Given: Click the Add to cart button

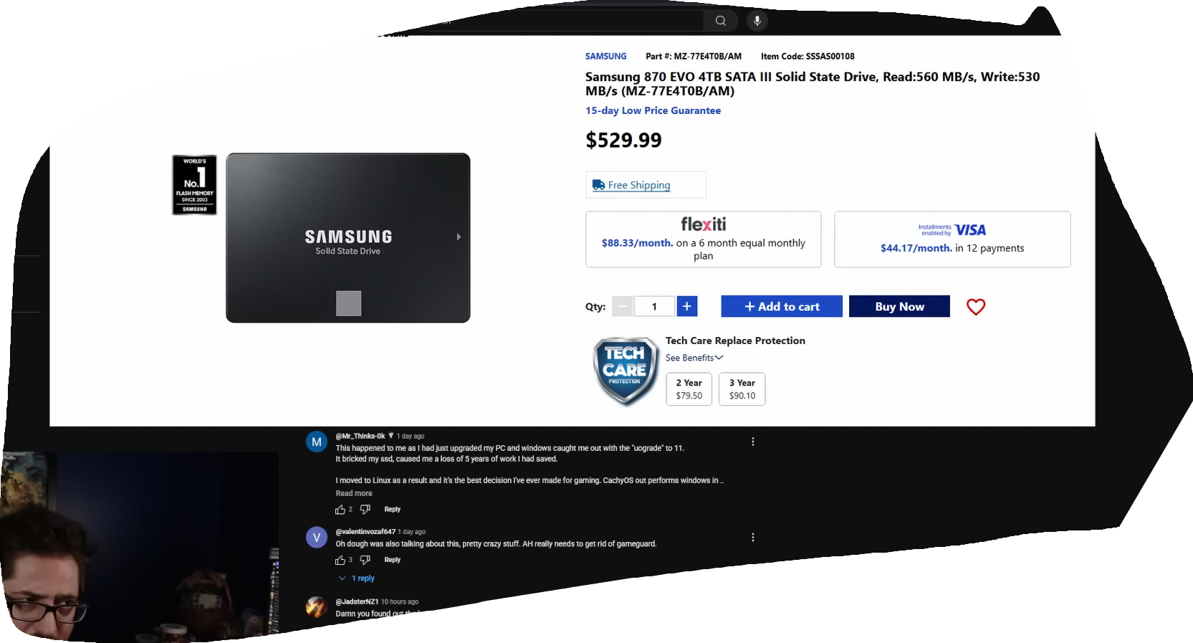Looking at the screenshot, I should (x=782, y=306).
